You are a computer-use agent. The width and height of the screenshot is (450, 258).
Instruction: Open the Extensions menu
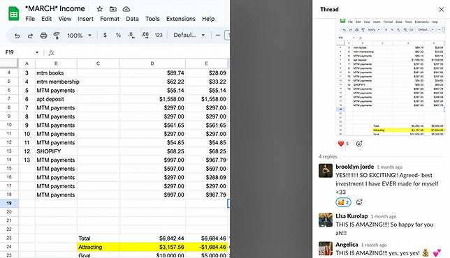(x=181, y=19)
